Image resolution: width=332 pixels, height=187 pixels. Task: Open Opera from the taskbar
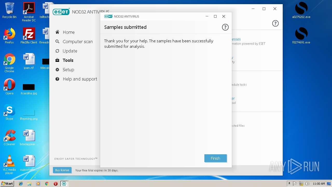56,184
